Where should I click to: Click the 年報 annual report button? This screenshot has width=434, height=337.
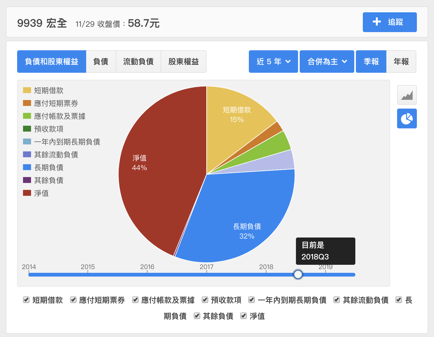[x=401, y=62]
